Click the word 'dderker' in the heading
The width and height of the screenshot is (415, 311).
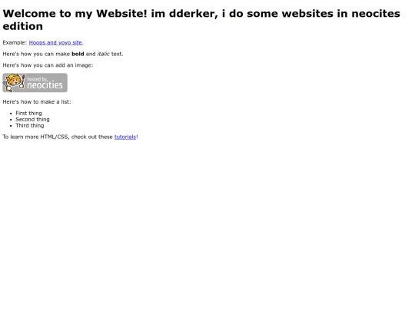click(x=194, y=14)
